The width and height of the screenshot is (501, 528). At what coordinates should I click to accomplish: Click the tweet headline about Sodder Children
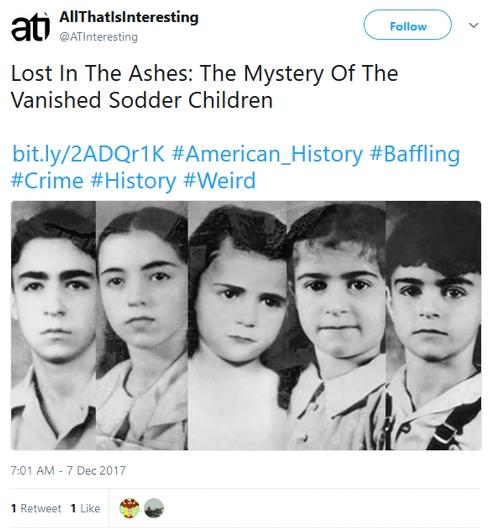click(204, 87)
